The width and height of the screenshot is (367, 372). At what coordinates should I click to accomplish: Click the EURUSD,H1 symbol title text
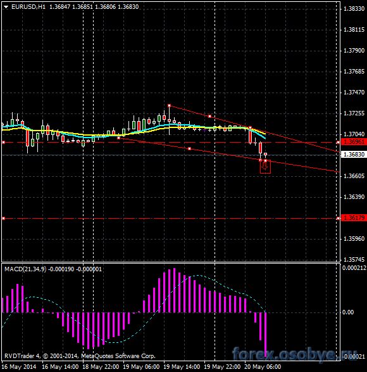[x=28, y=7]
